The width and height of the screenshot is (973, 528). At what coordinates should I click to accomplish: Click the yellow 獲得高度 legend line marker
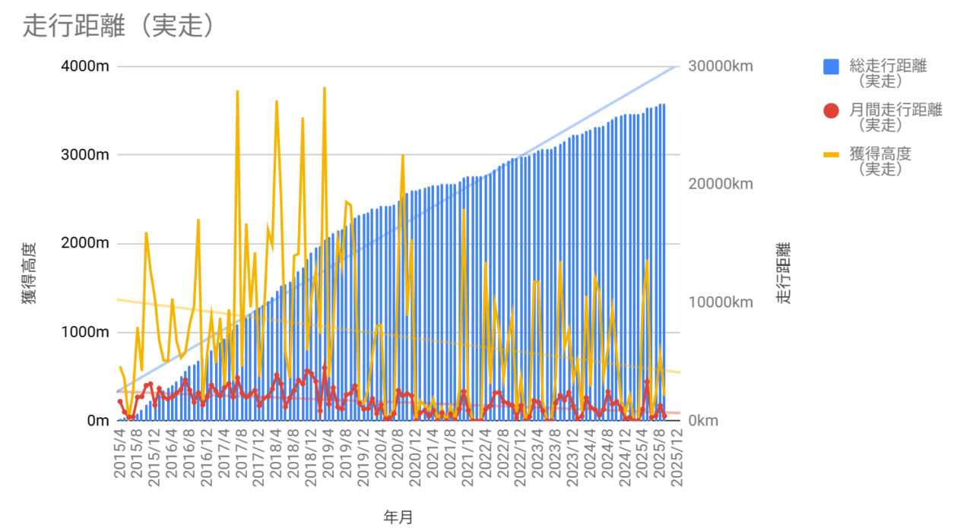click(831, 155)
